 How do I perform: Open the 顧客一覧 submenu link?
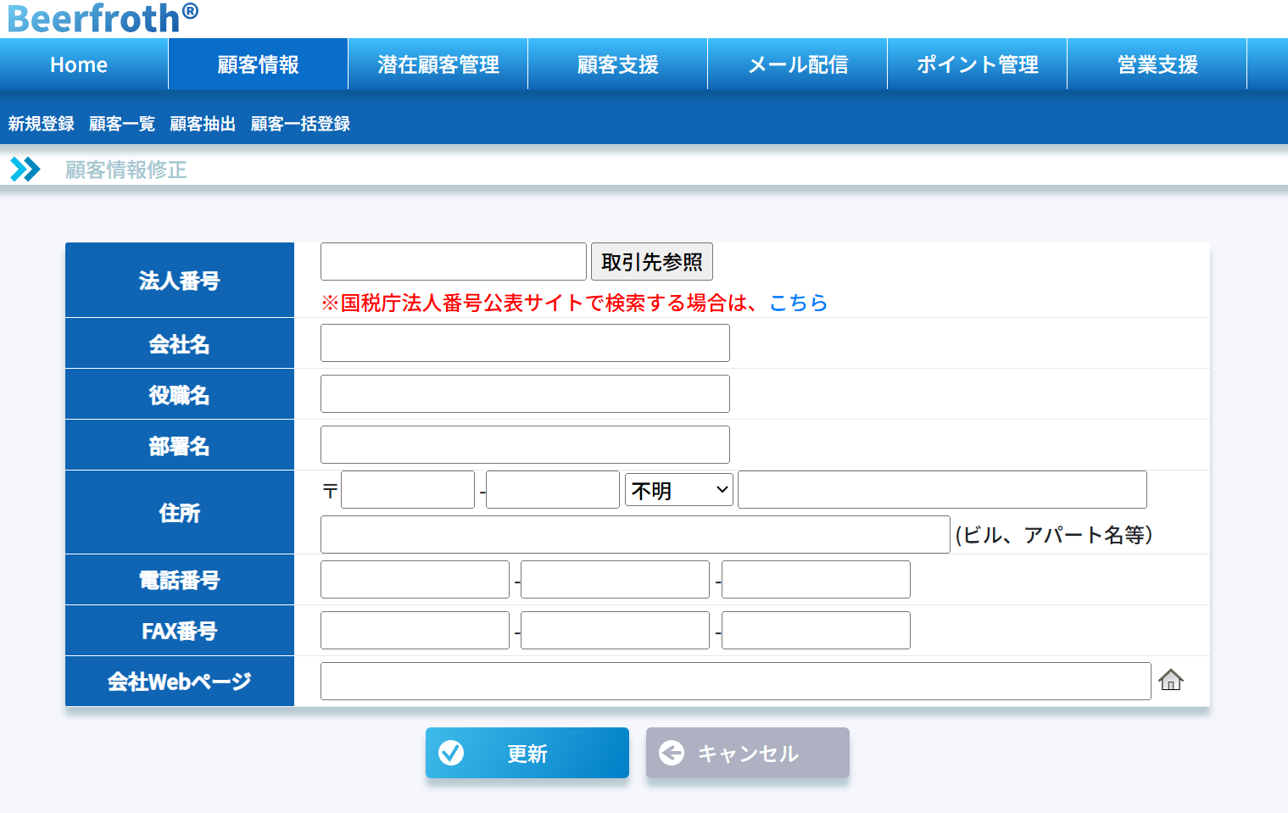point(122,124)
